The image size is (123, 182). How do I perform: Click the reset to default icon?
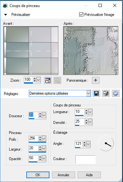point(116,93)
